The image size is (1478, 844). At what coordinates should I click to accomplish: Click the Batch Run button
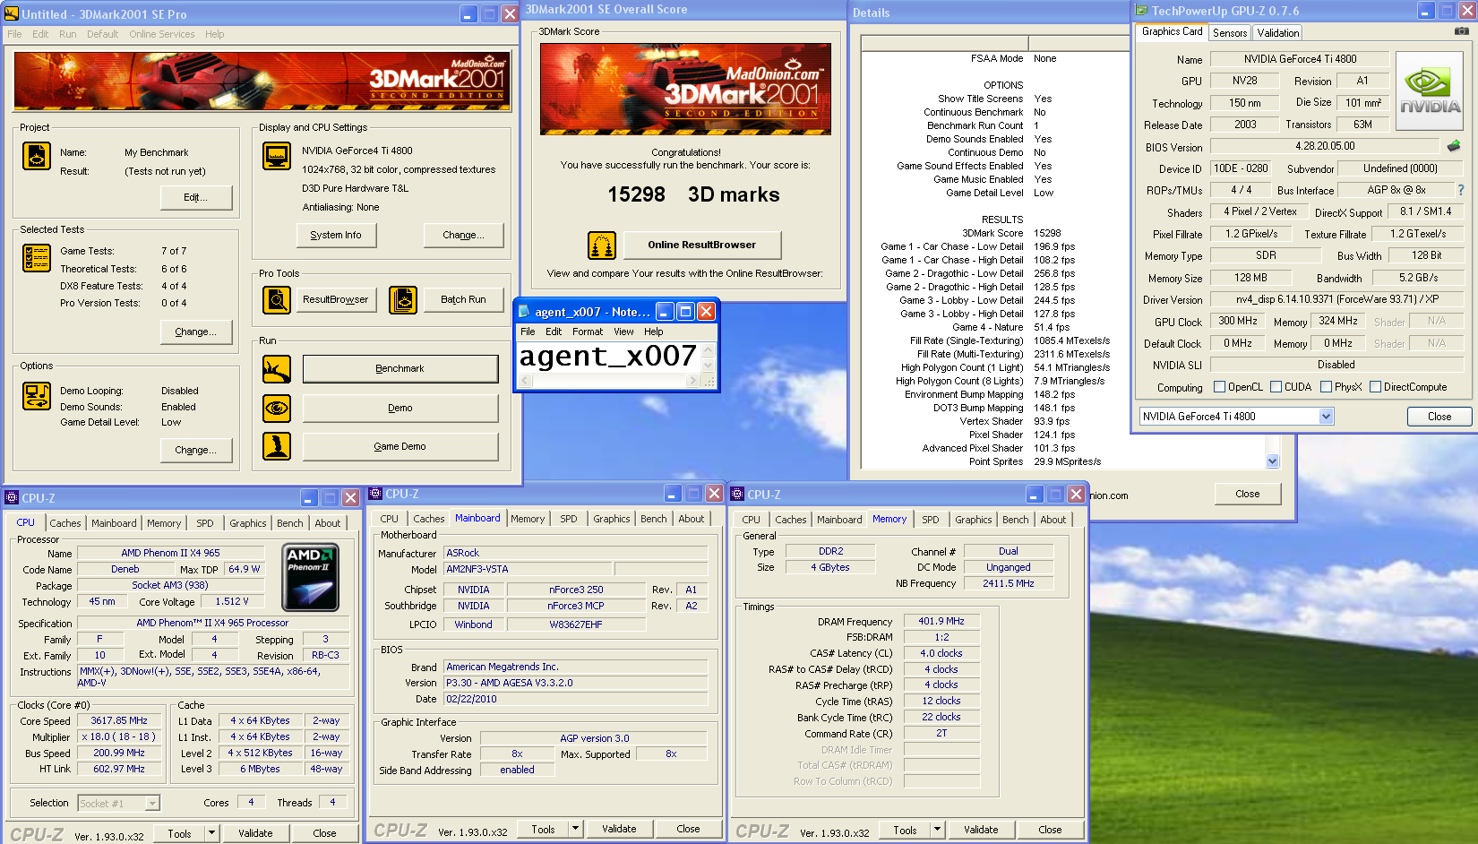coord(463,299)
